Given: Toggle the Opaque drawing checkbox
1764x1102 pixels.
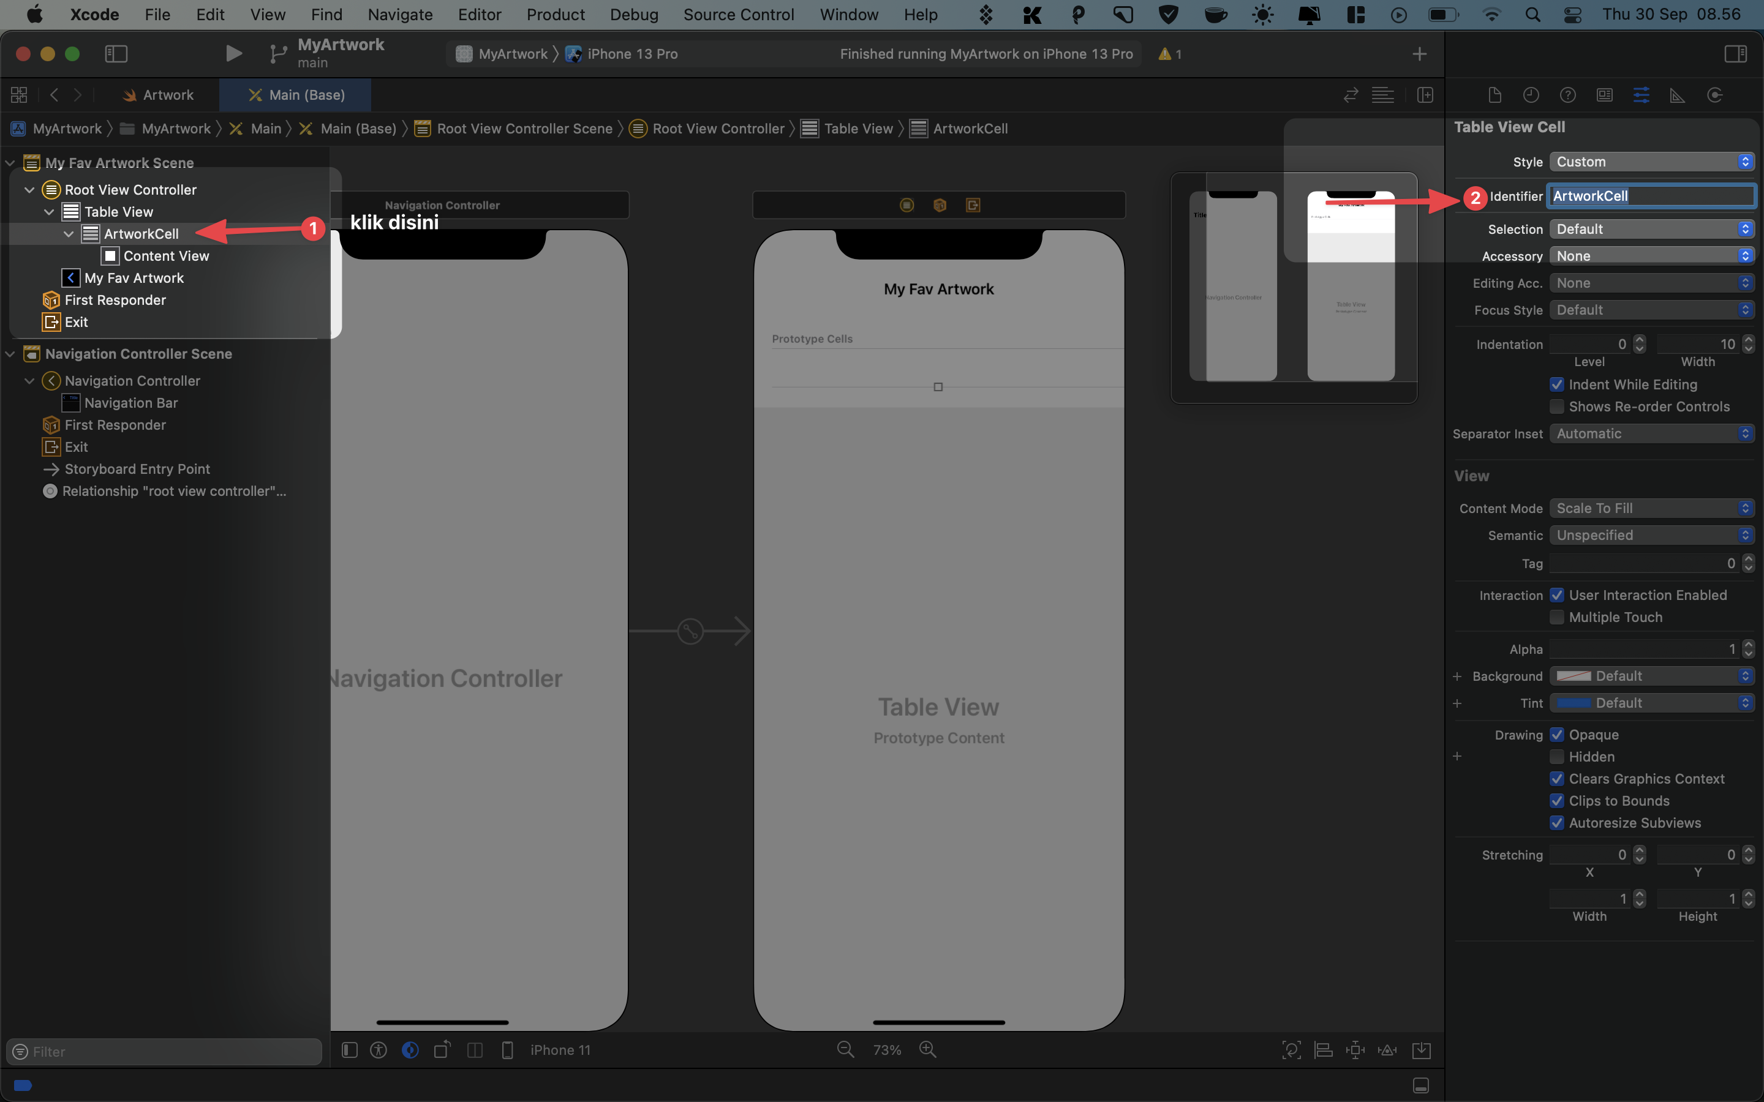Looking at the screenshot, I should pyautogui.click(x=1556, y=734).
